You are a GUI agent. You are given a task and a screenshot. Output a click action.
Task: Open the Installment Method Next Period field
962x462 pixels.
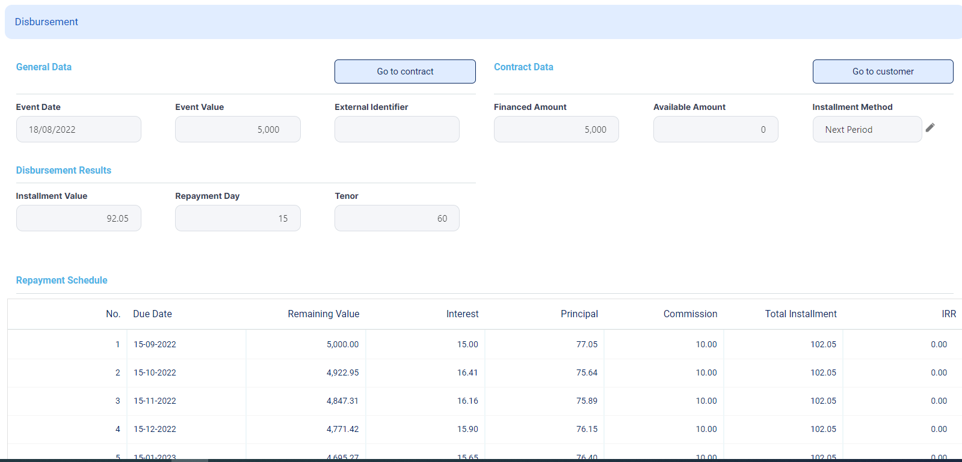pyautogui.click(x=866, y=129)
